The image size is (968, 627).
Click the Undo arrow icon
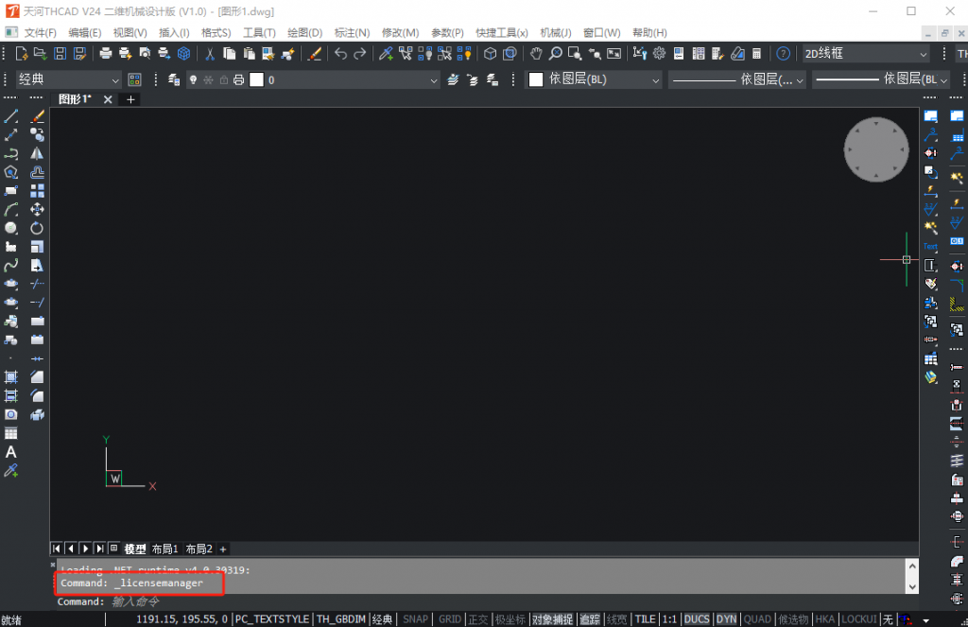340,54
